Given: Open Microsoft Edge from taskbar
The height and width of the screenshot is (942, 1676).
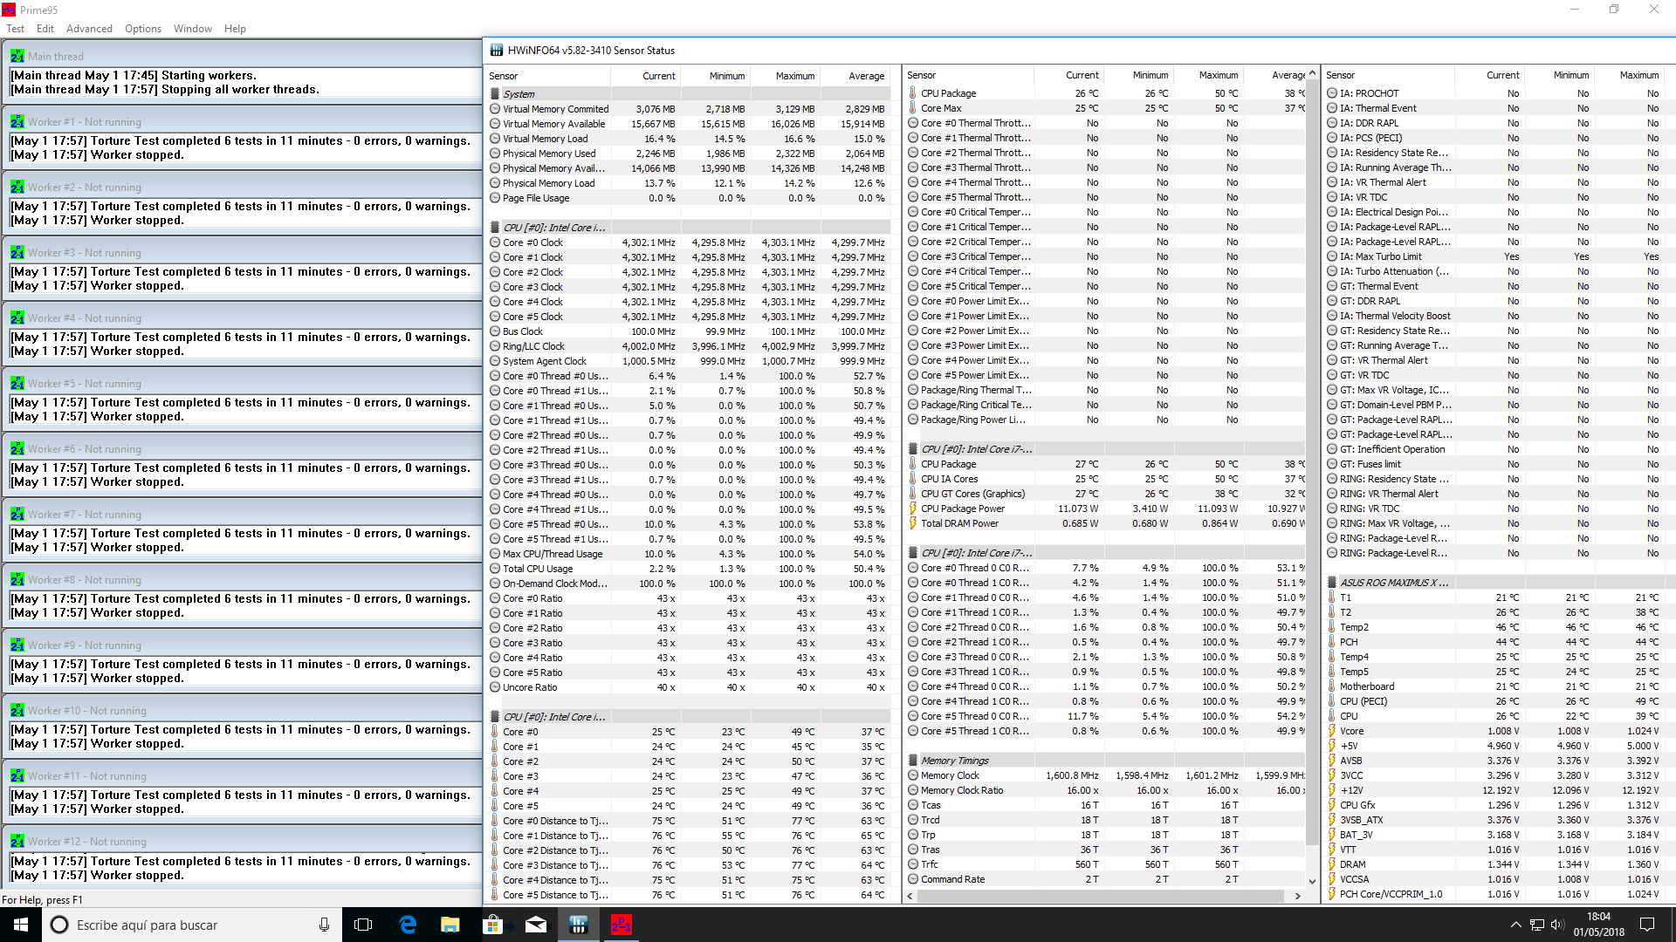Looking at the screenshot, I should coord(408,925).
